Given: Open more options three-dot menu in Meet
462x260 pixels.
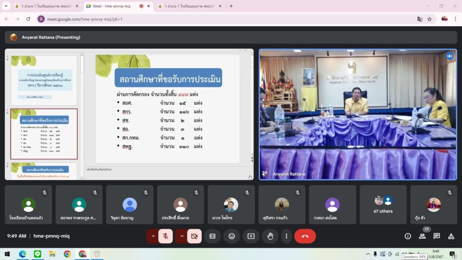Looking at the screenshot, I should tap(286, 236).
